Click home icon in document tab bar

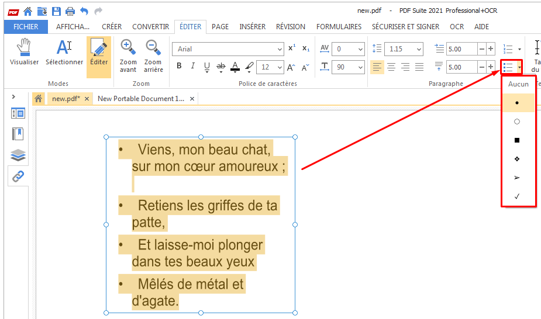tap(38, 99)
